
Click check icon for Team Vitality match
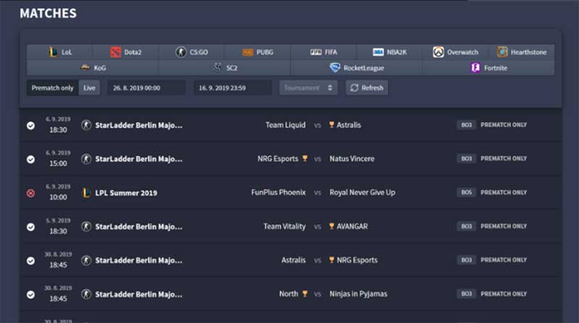(x=30, y=227)
